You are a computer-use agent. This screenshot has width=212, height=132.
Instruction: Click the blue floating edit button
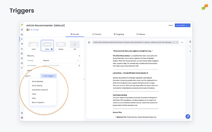pyautogui.click(x=188, y=116)
